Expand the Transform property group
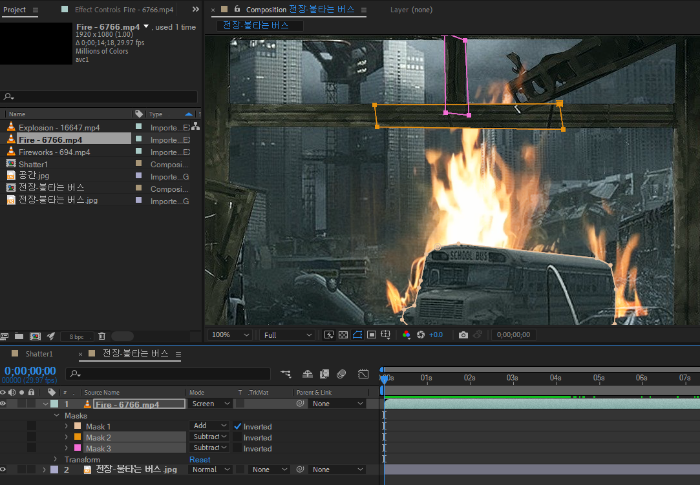700x485 pixels. [x=56, y=460]
